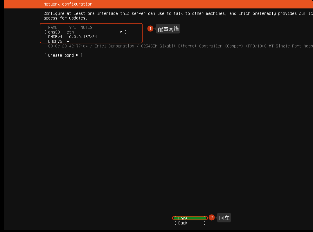Click the TYPE column header
Viewport: 313px width, 232px height.
coord(71,27)
